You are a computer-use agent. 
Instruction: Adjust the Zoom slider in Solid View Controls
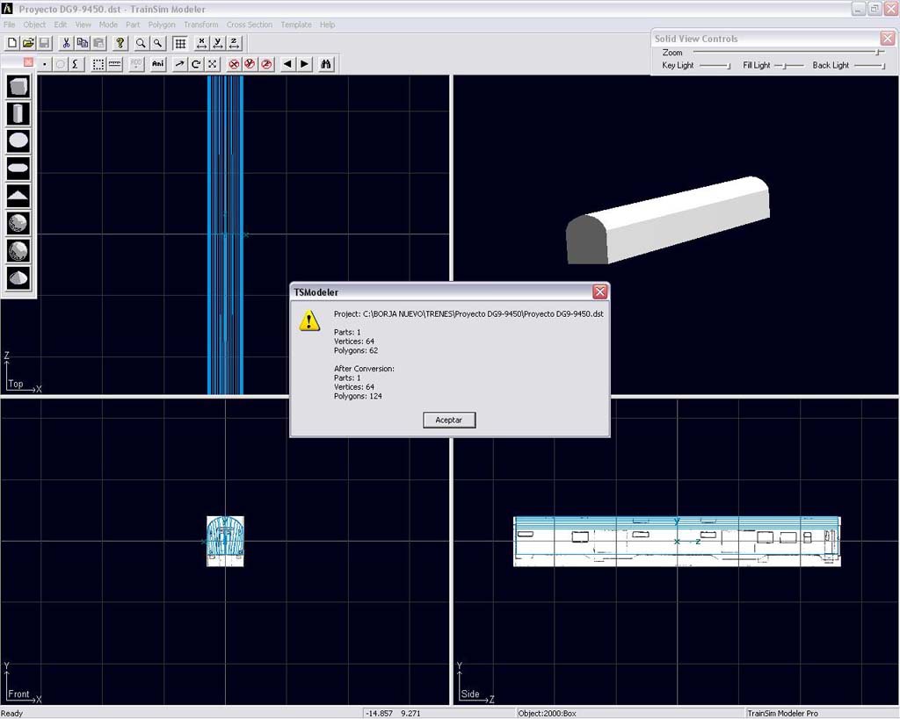click(879, 53)
